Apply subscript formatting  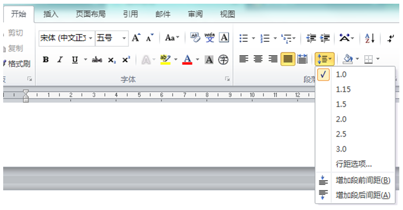coord(111,60)
